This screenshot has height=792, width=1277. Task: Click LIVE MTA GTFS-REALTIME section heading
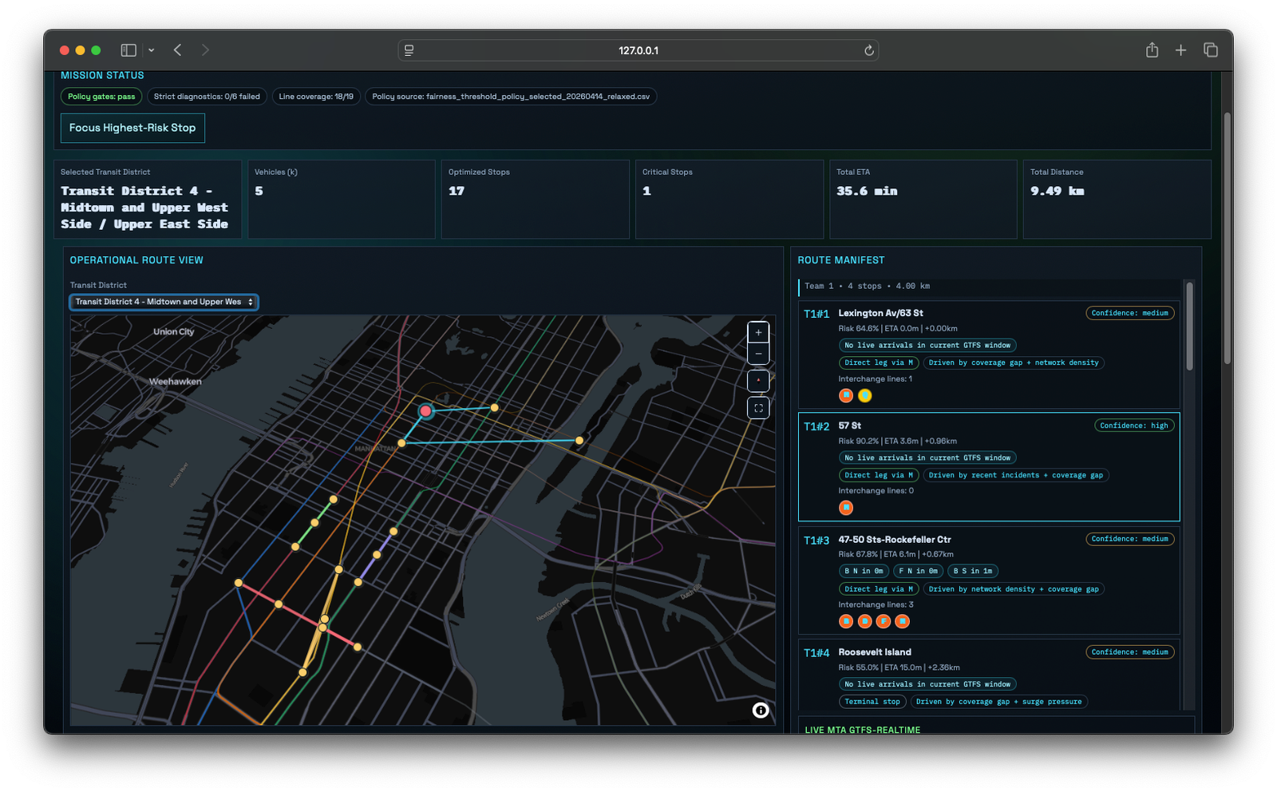[863, 730]
